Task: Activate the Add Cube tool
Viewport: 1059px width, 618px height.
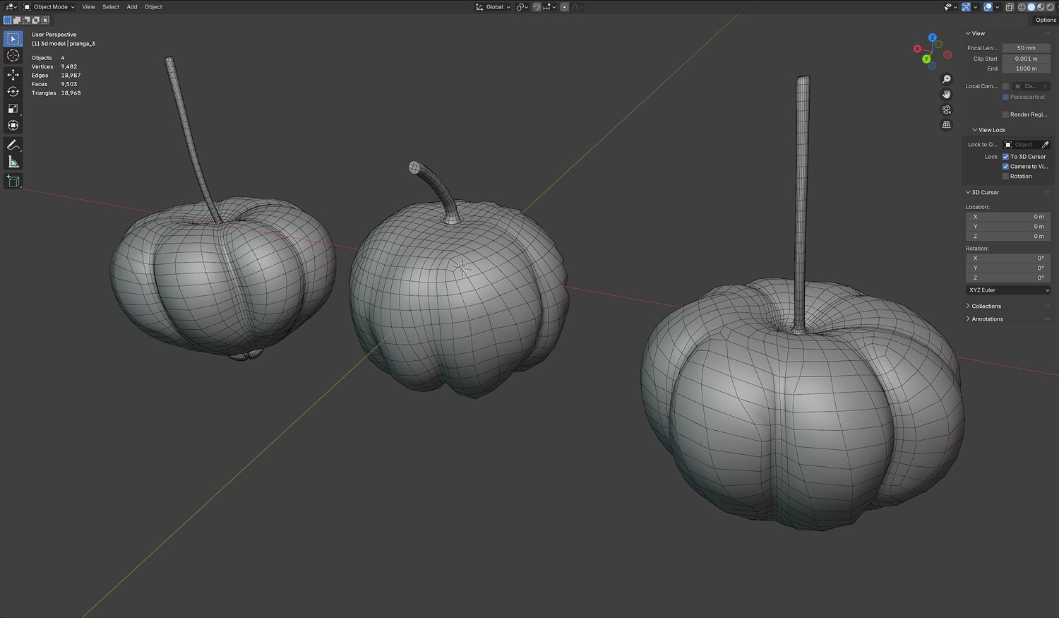Action: [x=13, y=181]
